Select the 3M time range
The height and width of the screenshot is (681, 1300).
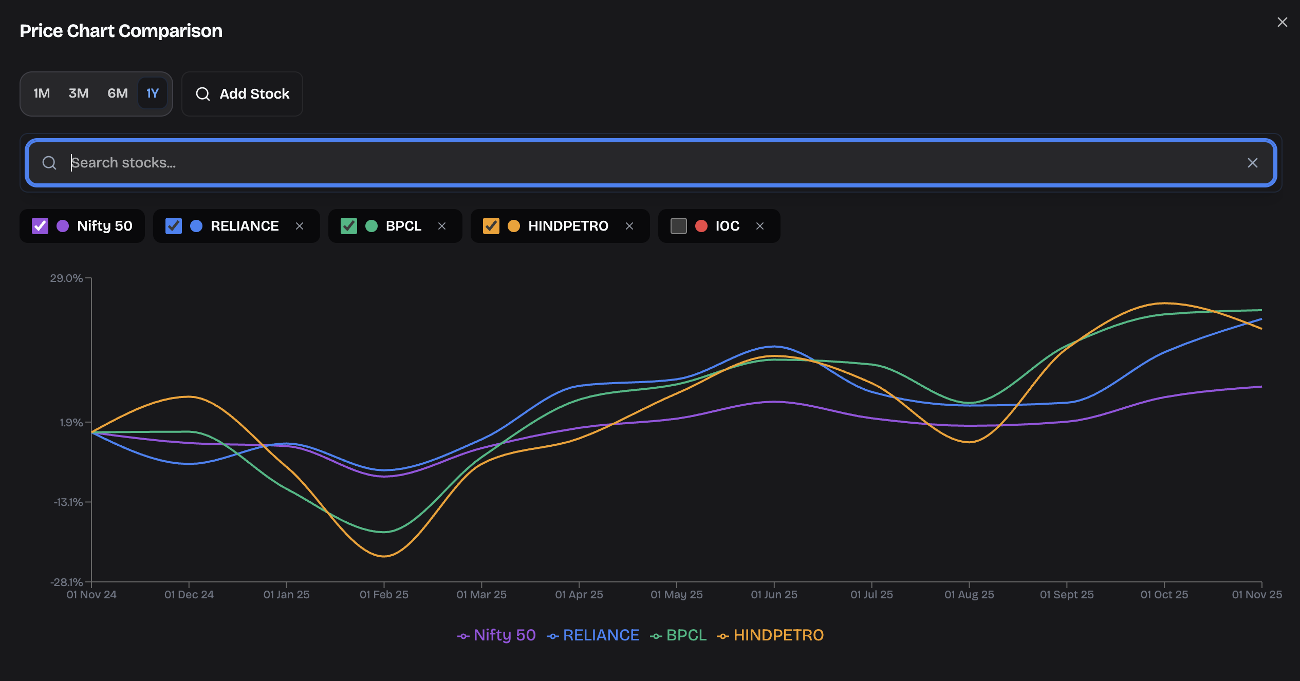(x=79, y=93)
